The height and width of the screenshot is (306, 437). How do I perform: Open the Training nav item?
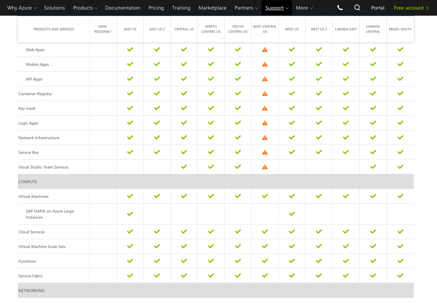coord(181,8)
